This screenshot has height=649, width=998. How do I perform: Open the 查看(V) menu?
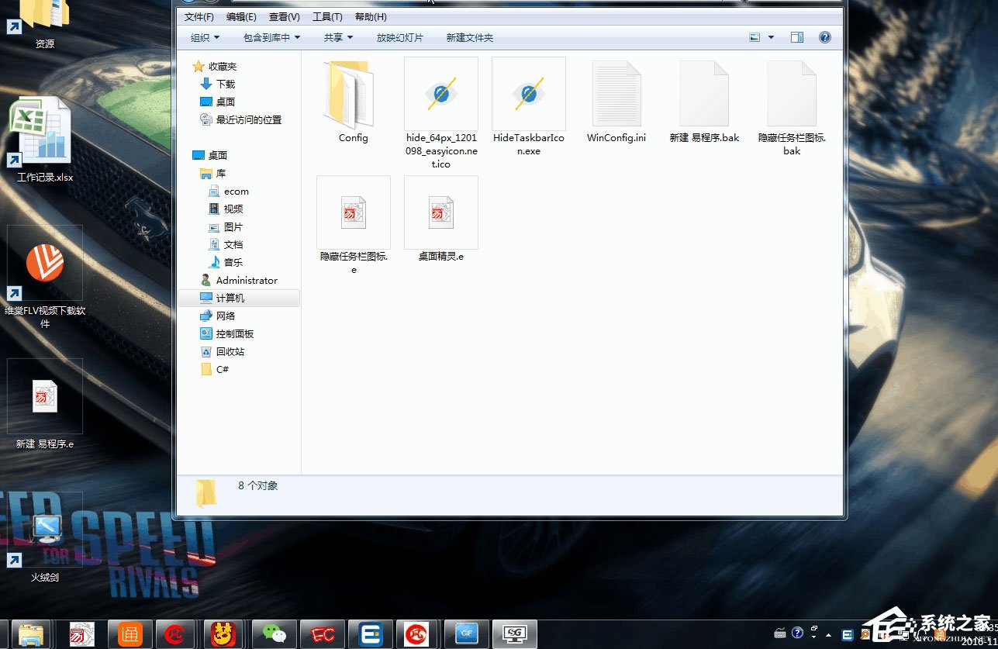click(x=283, y=16)
